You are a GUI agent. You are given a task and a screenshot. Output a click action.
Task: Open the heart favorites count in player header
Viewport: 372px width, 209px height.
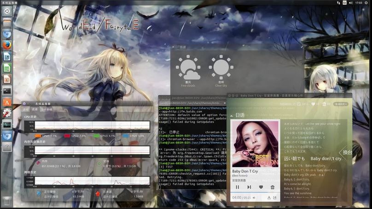coord(315,104)
